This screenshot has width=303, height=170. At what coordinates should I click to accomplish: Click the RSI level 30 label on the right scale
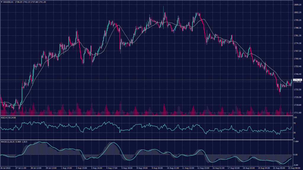(x=295, y=133)
